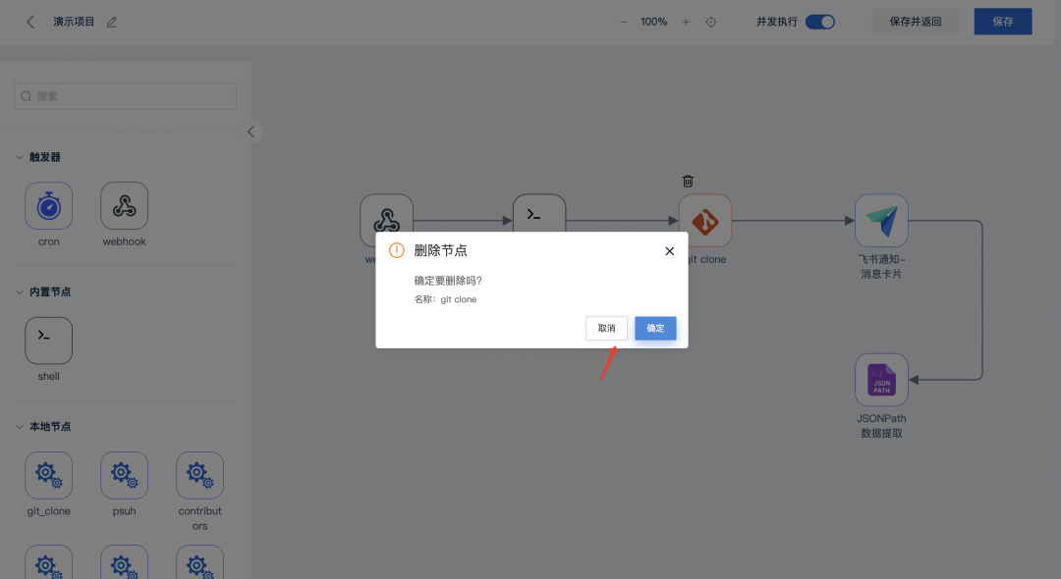Click the git clone node on canvas
The image size is (1061, 579).
(x=705, y=220)
